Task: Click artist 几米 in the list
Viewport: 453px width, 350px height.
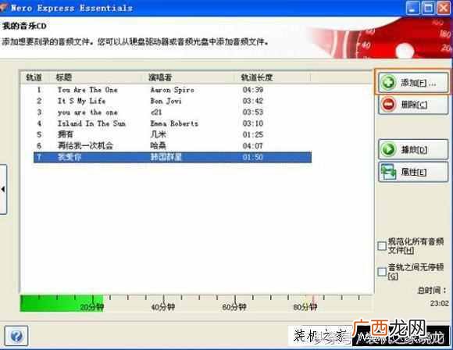Action: pos(158,134)
